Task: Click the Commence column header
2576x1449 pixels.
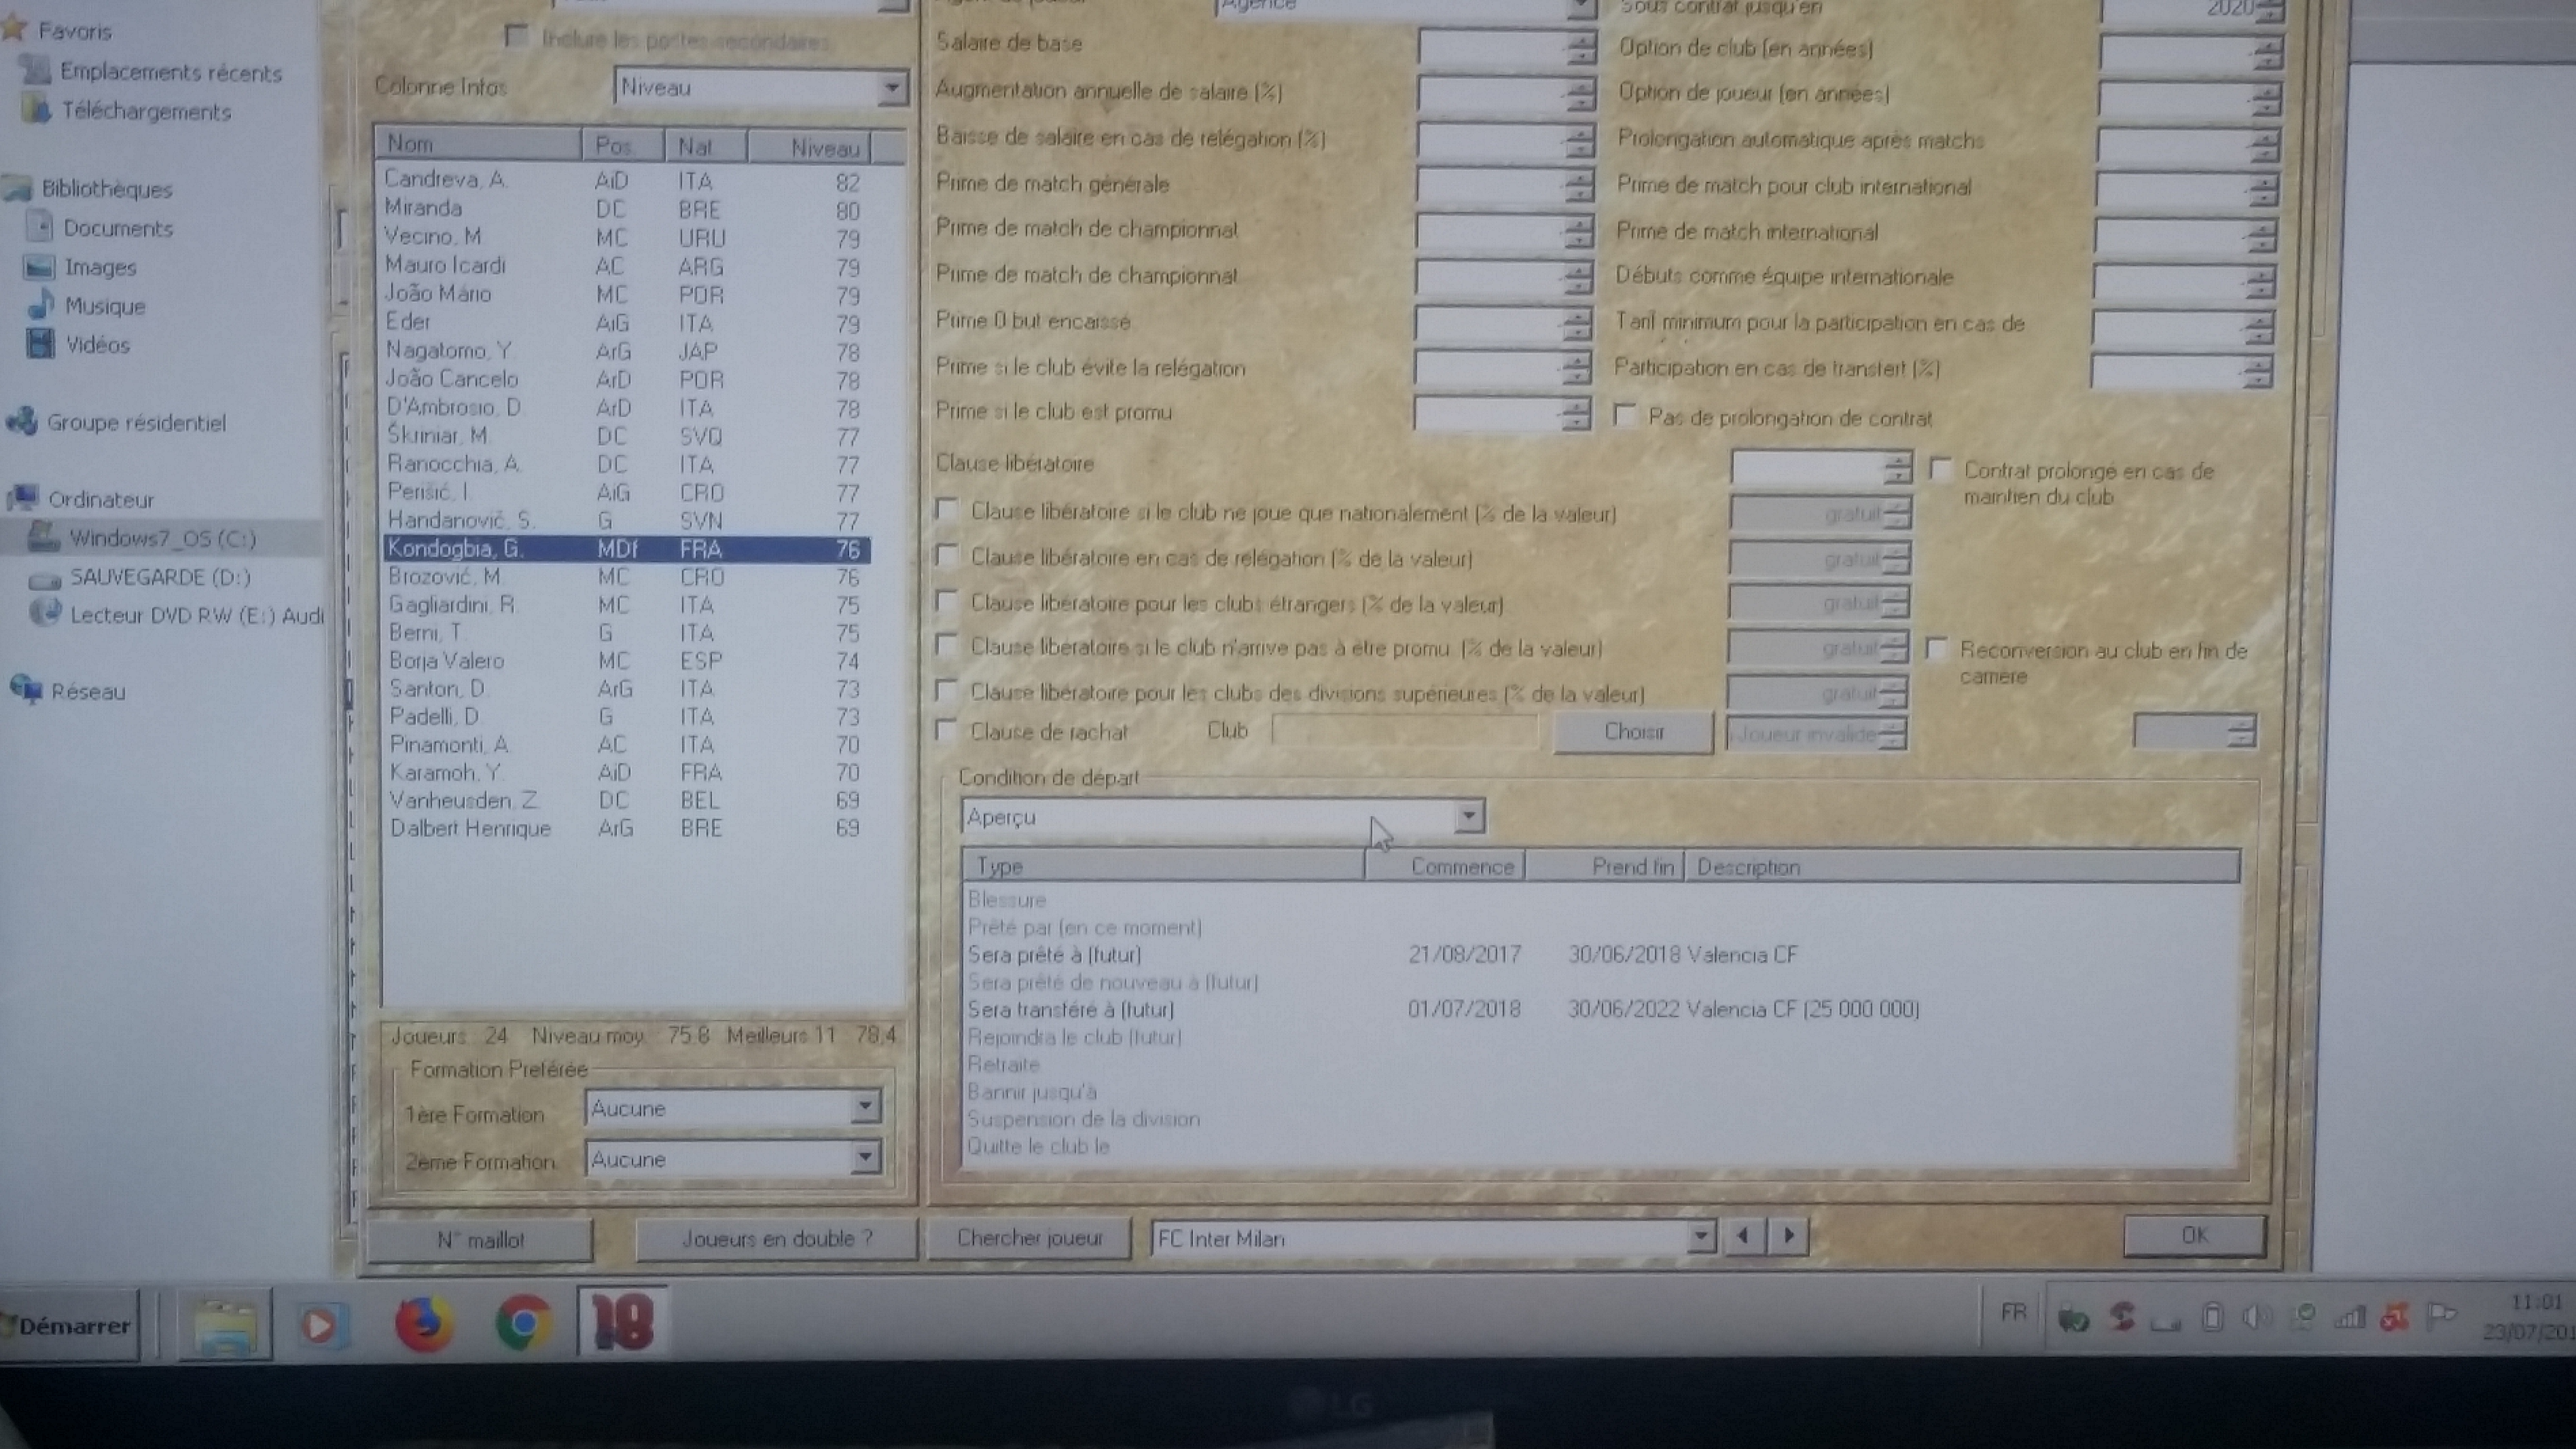Action: (x=1446, y=866)
